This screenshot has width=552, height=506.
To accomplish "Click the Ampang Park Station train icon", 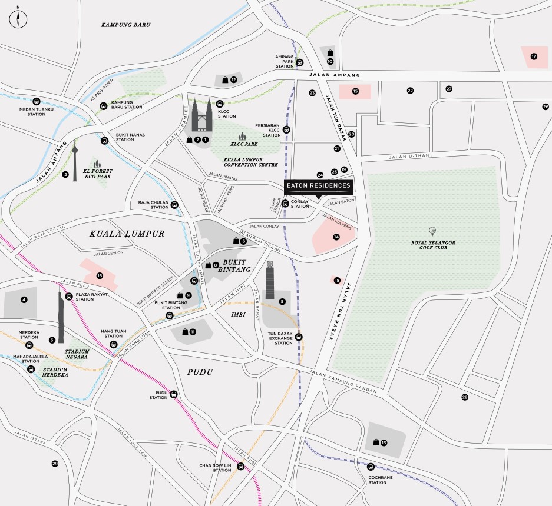I will pos(300,62).
